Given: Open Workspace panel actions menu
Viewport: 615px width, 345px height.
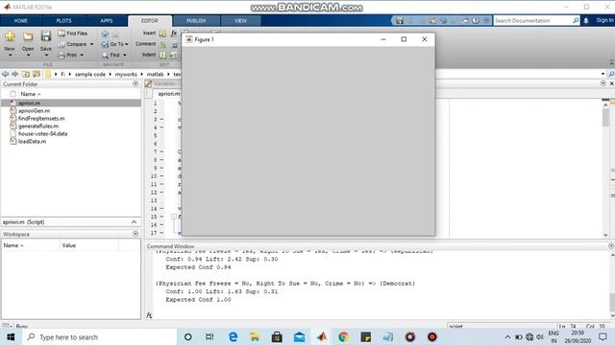Looking at the screenshot, I should 135,234.
